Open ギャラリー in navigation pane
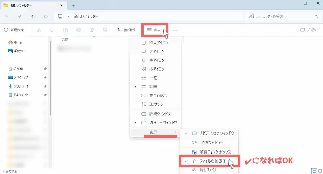 click(17, 51)
